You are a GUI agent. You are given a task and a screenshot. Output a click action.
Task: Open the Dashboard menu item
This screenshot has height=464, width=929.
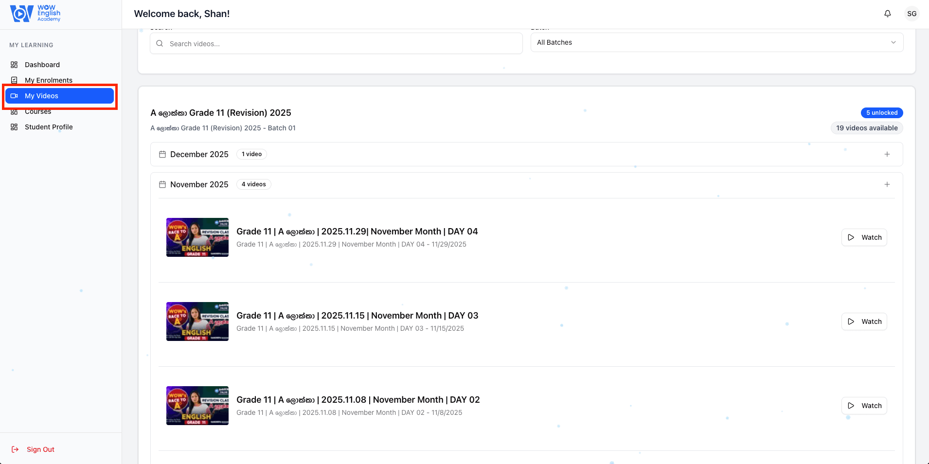(42, 65)
